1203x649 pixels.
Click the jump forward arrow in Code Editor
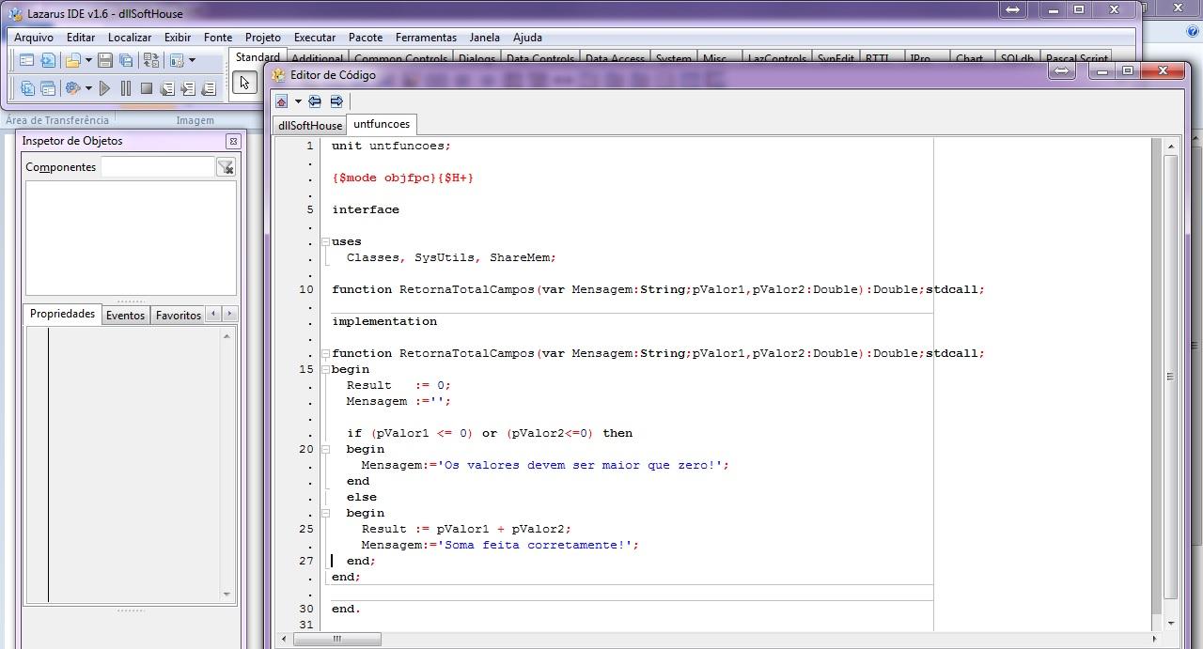pyautogui.click(x=336, y=101)
